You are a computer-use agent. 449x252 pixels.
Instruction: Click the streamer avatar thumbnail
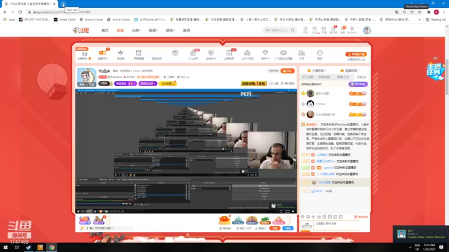86,77
